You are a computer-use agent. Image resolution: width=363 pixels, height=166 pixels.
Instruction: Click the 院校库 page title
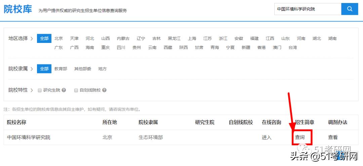click(x=18, y=9)
